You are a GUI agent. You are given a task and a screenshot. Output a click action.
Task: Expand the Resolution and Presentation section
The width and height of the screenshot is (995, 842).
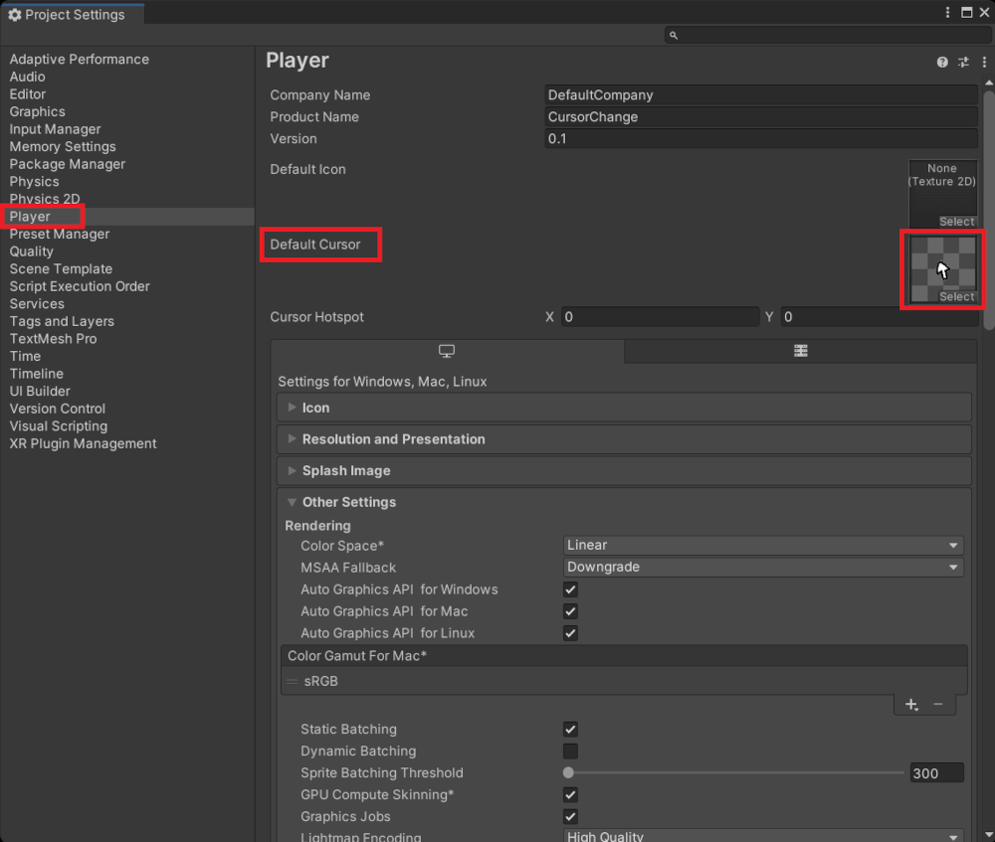point(393,439)
